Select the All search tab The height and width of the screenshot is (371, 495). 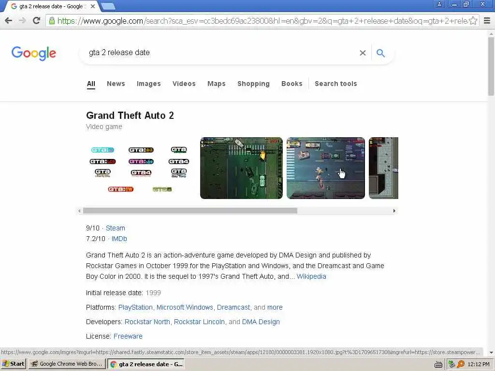coord(91,84)
